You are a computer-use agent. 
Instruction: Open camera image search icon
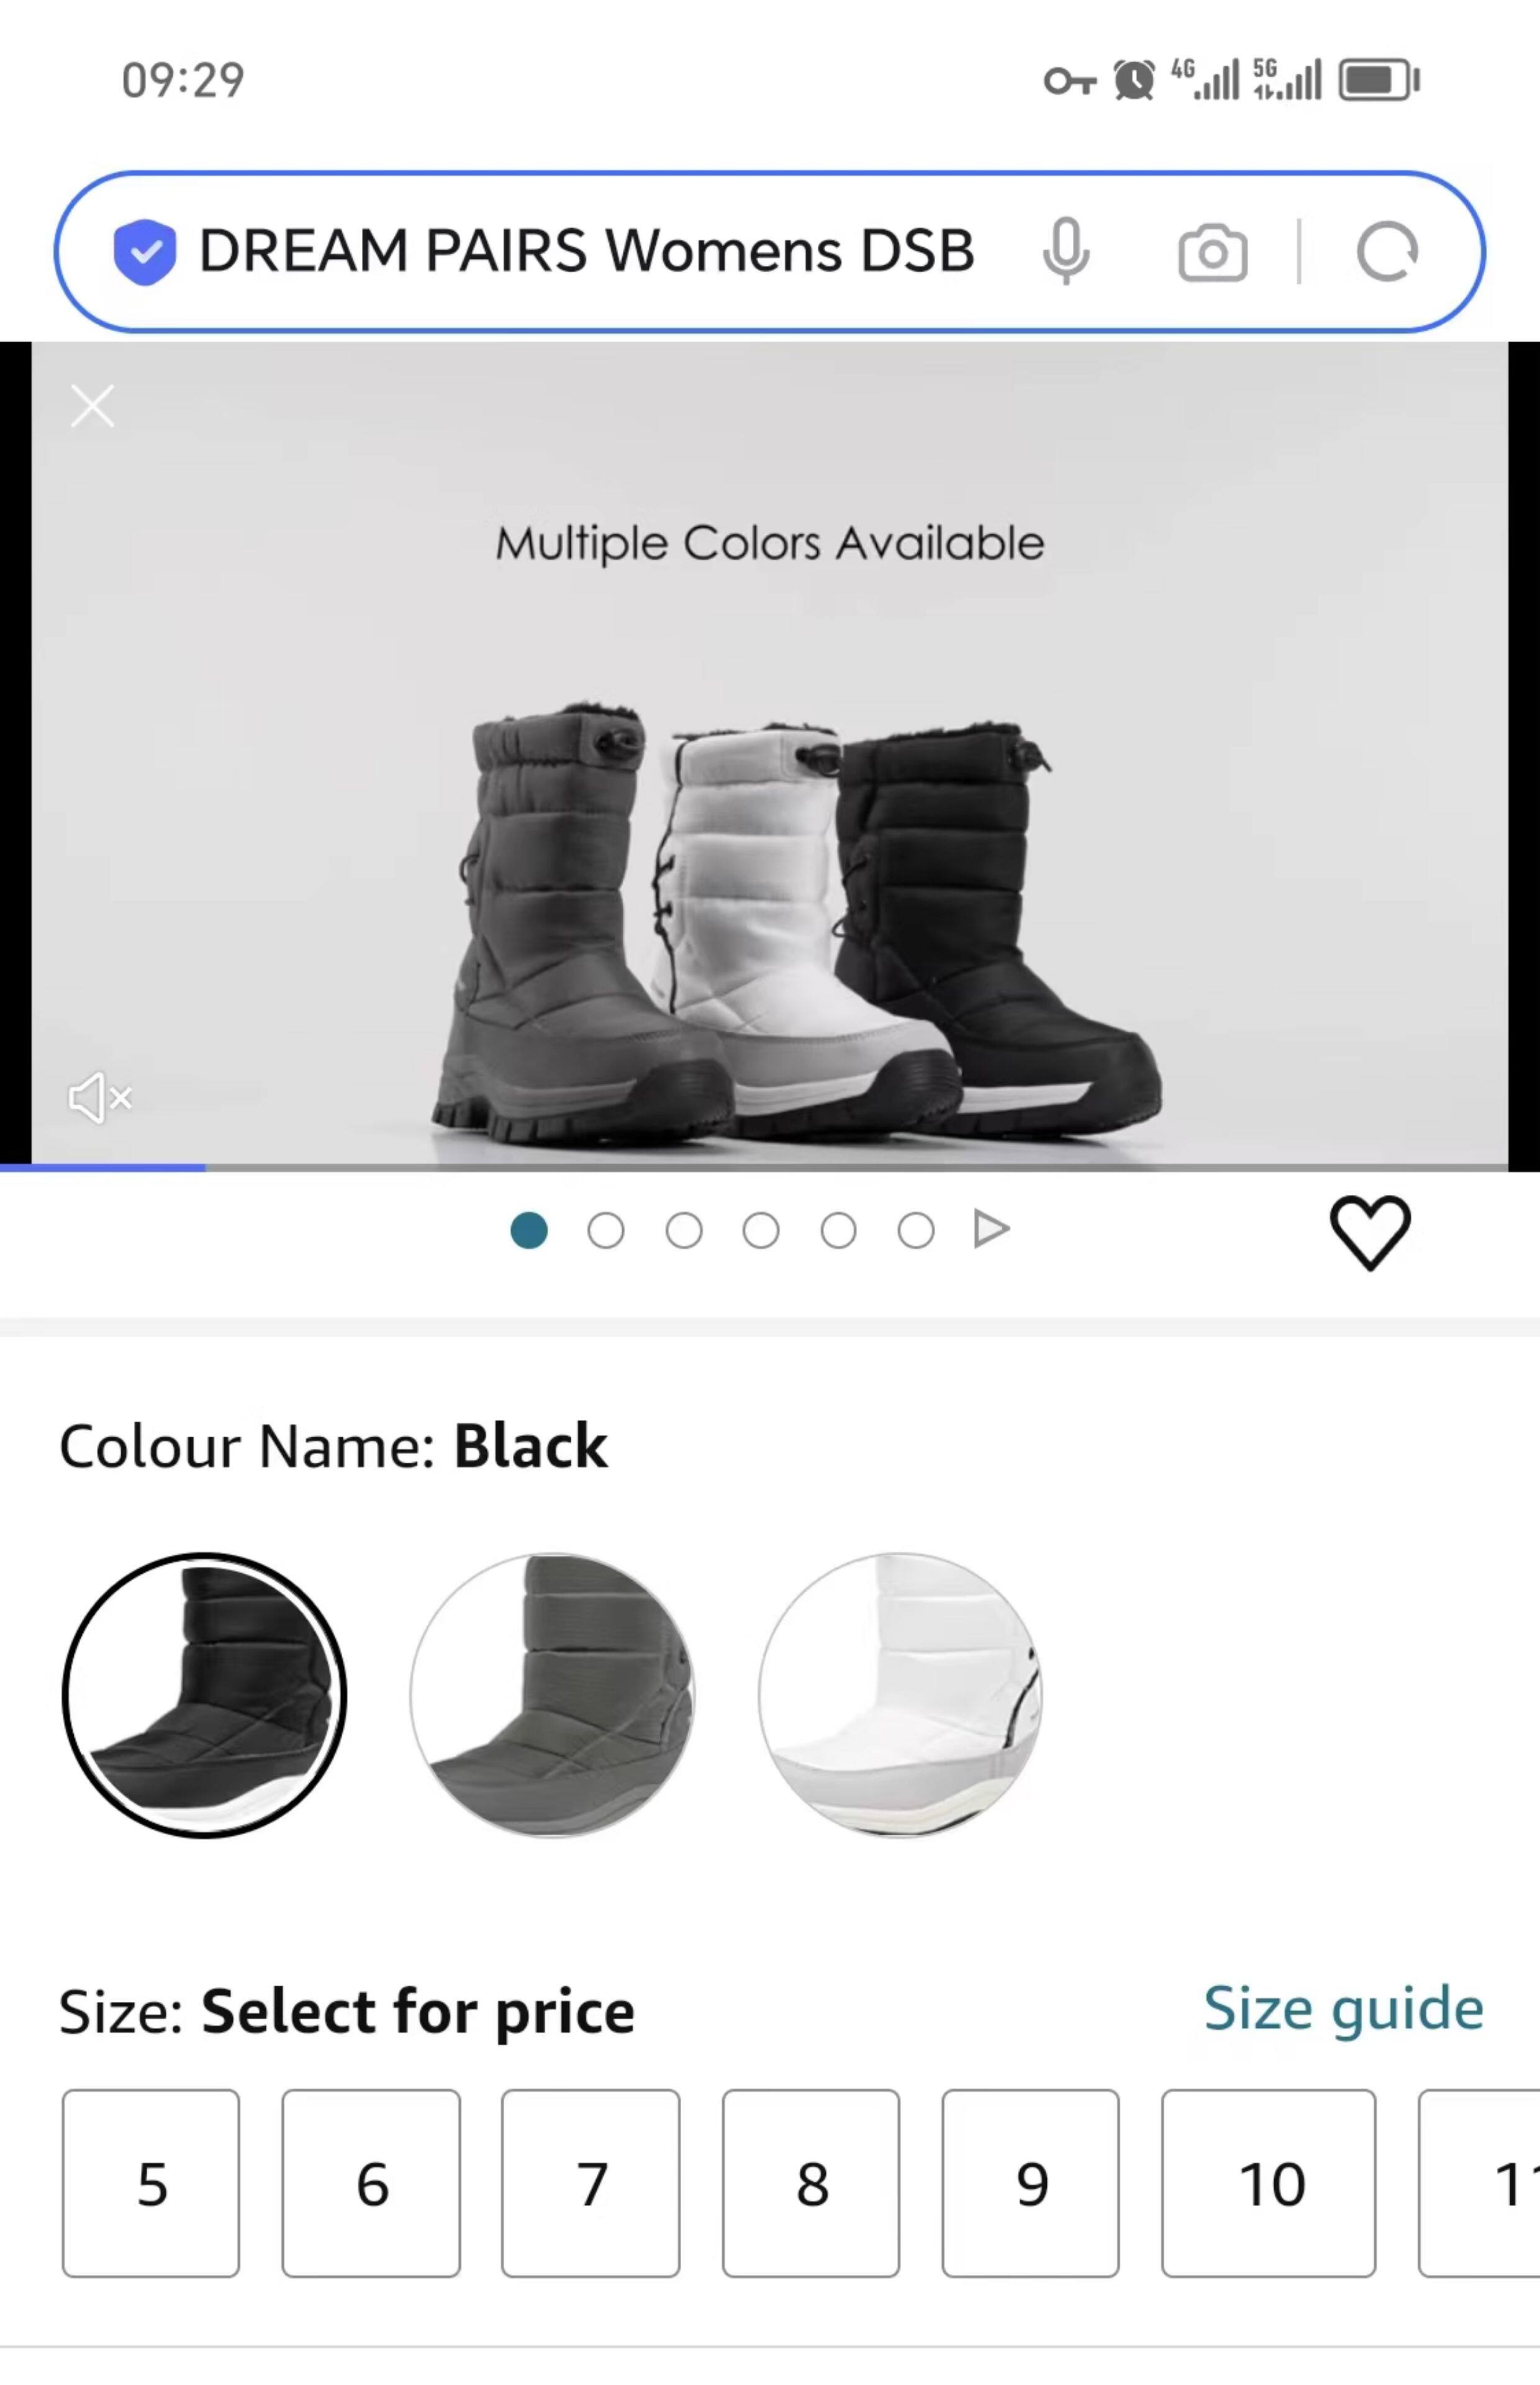coord(1212,253)
